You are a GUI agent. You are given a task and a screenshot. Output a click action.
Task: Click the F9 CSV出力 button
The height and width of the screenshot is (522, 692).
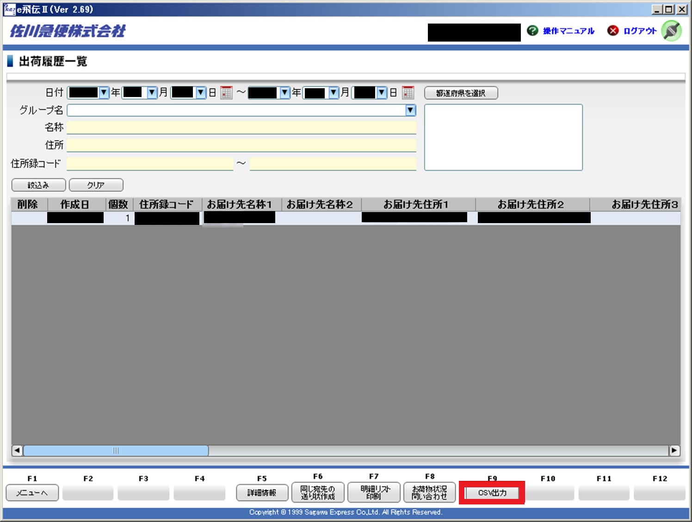pos(492,493)
